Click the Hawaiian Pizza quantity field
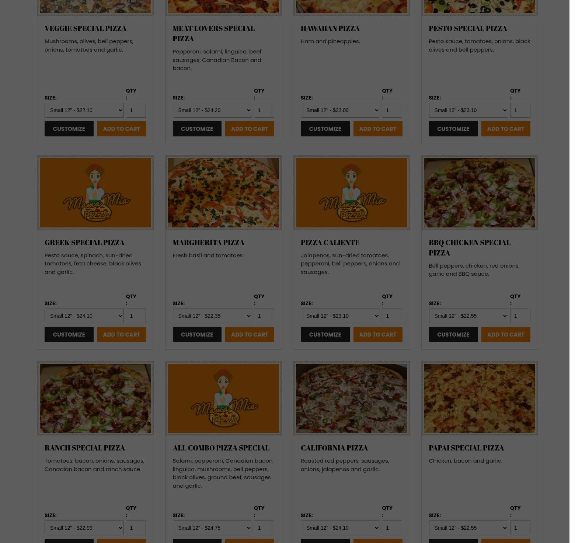Image resolution: width=575 pixels, height=543 pixels. (x=392, y=110)
